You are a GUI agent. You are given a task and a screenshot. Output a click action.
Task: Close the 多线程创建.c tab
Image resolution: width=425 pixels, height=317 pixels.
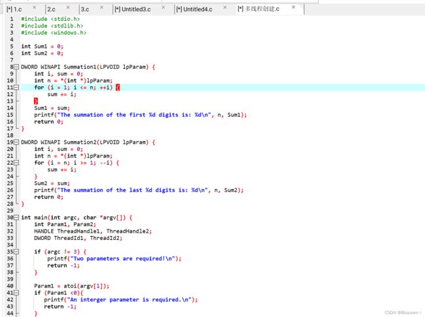point(294,7)
